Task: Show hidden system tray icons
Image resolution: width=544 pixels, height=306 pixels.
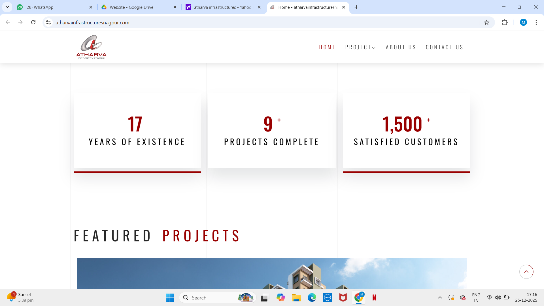Action: click(x=440, y=297)
